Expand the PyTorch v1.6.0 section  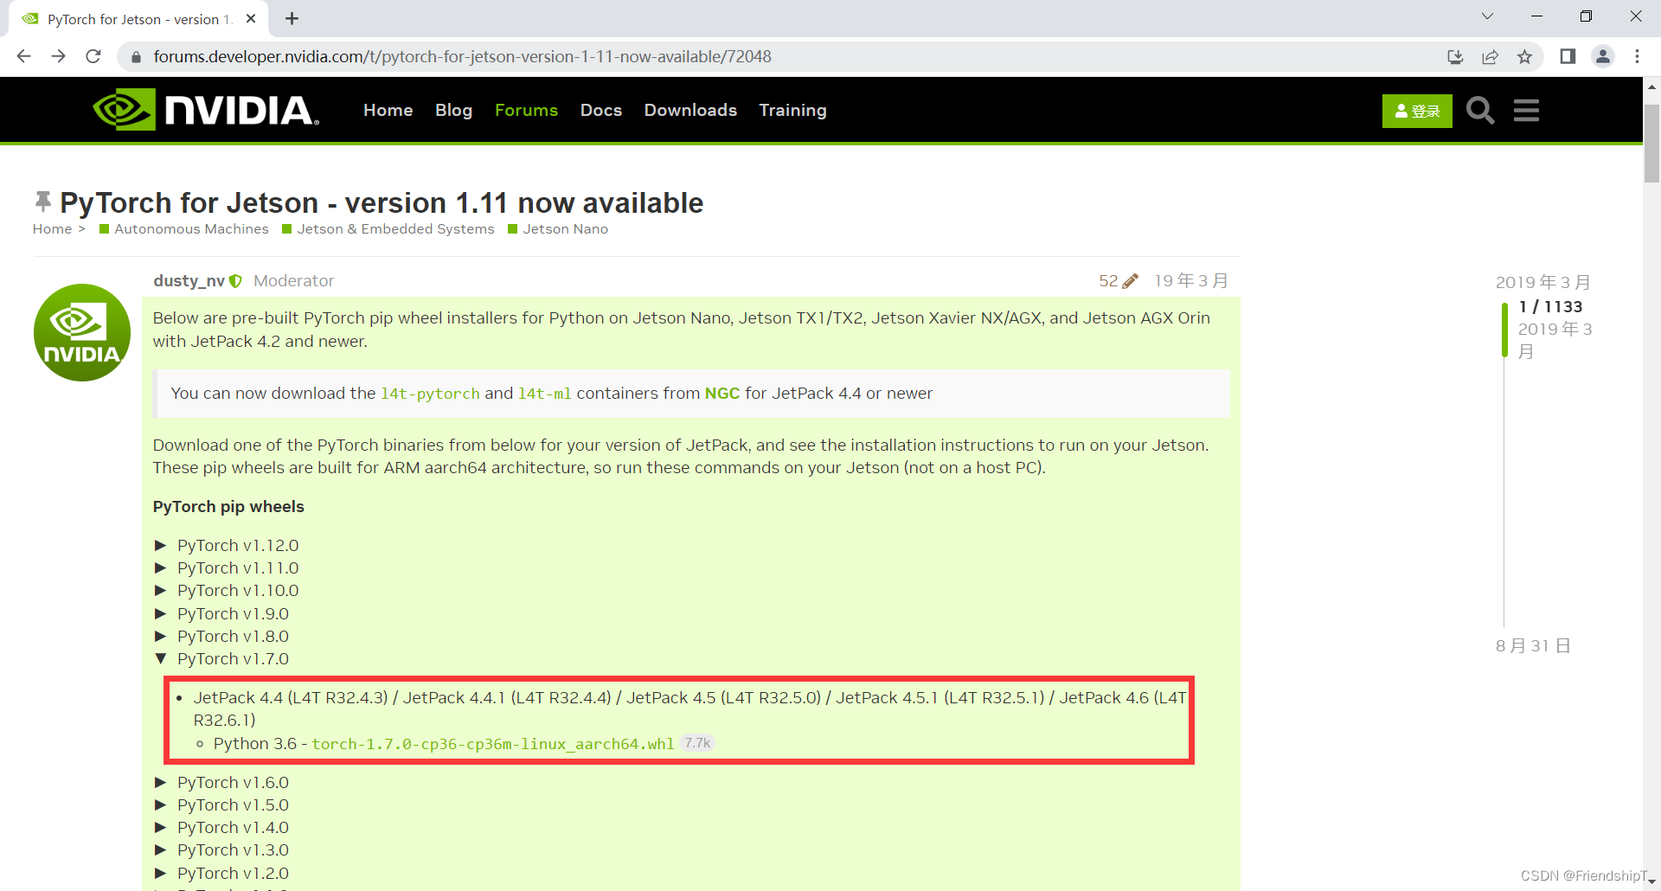pyautogui.click(x=221, y=782)
